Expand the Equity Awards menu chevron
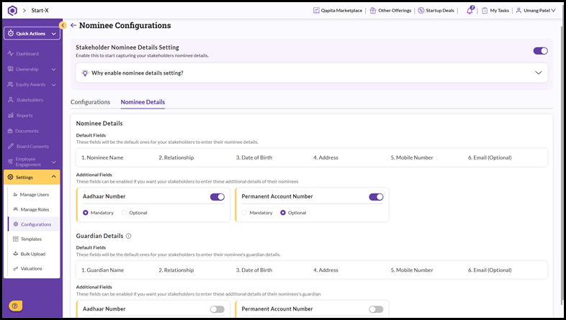 (54, 85)
